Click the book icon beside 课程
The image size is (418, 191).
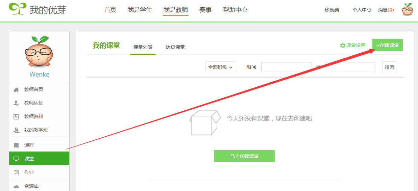click(x=16, y=145)
